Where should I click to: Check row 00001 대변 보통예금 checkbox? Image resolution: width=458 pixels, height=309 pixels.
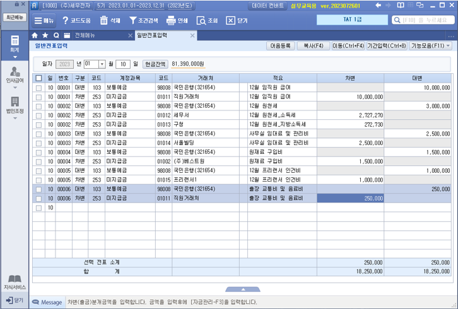tap(38, 88)
